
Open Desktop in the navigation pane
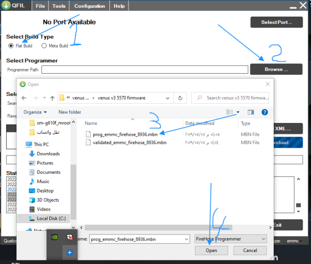pyautogui.click(x=41, y=191)
